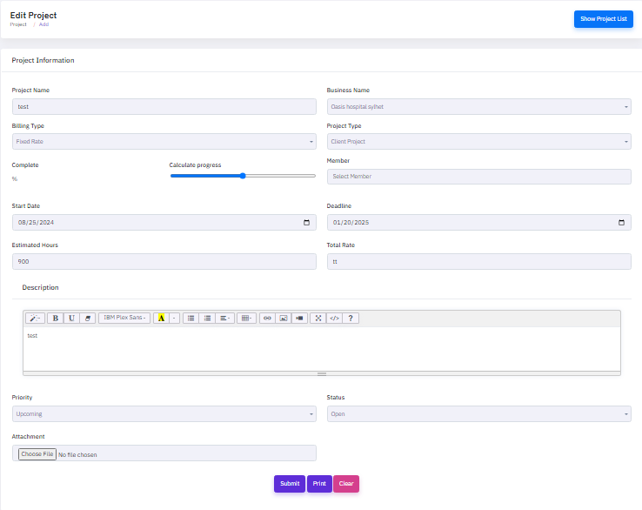
Task: Click the Choose File attachment button
Action: pos(37,454)
